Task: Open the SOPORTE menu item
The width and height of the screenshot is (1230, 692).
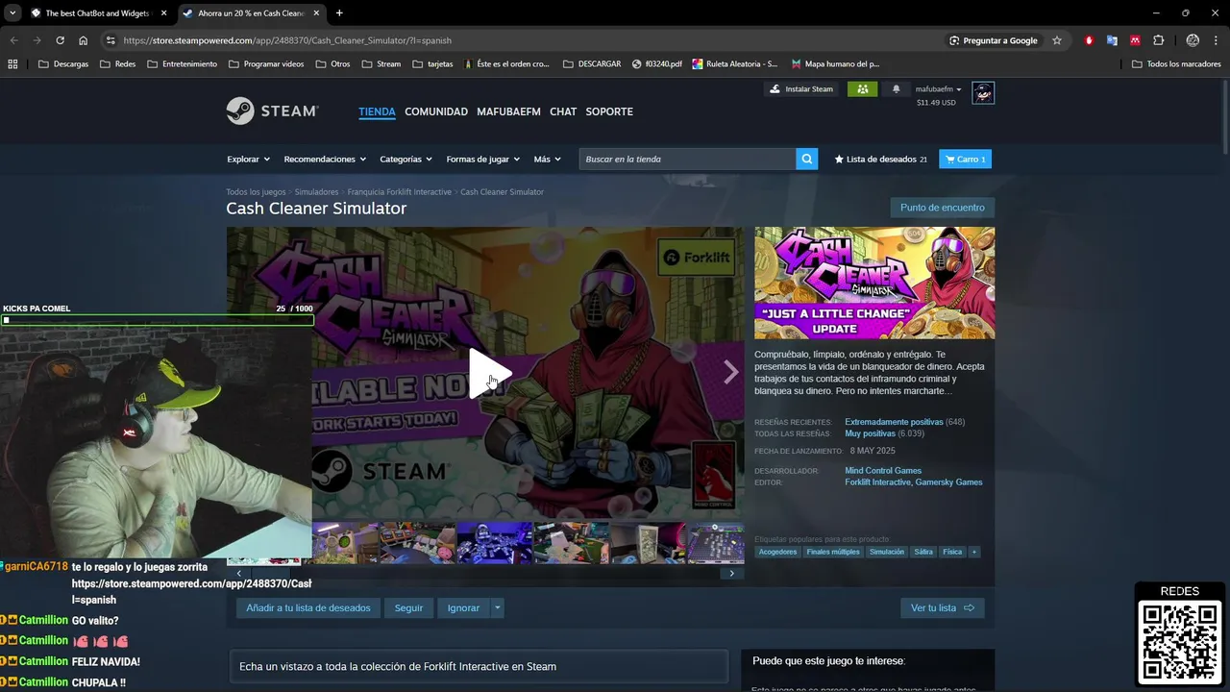Action: coord(609,111)
